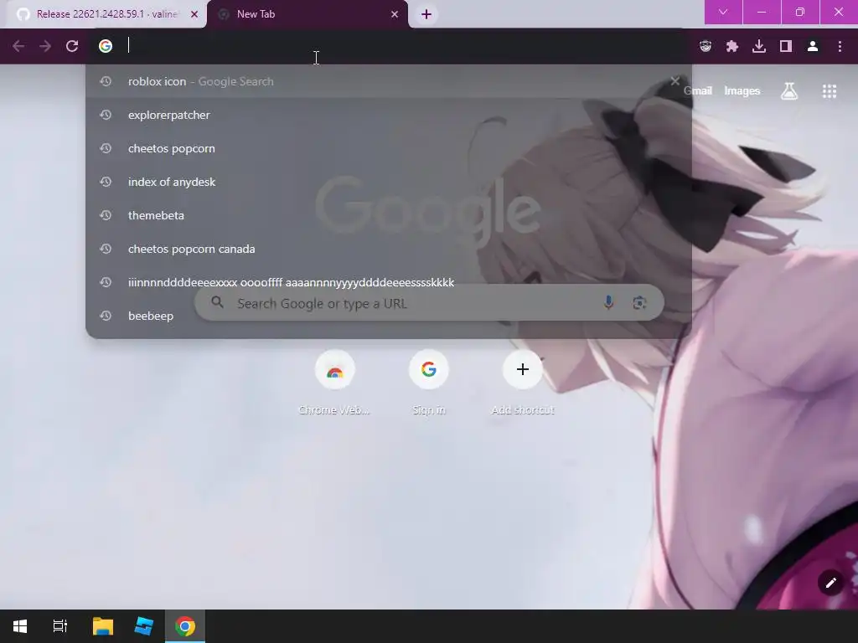Viewport: 858px width, 643px height.
Task: Open the Gmail link
Action: (698, 90)
